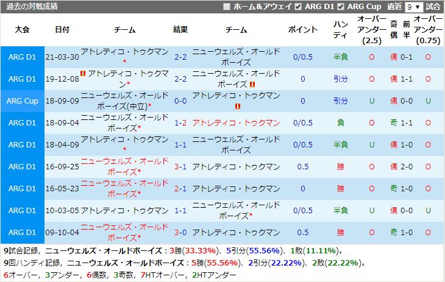Click 半負 result in 18-04-09 row
The width and height of the screenshot is (445, 282).
pyautogui.click(x=341, y=145)
